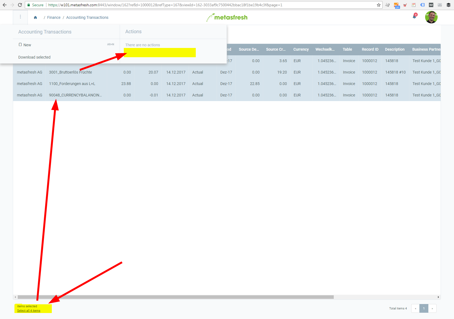Toggle the Google Analytics opt-out OFF extension
Viewport: 454px width, 319px height.
point(397,5)
